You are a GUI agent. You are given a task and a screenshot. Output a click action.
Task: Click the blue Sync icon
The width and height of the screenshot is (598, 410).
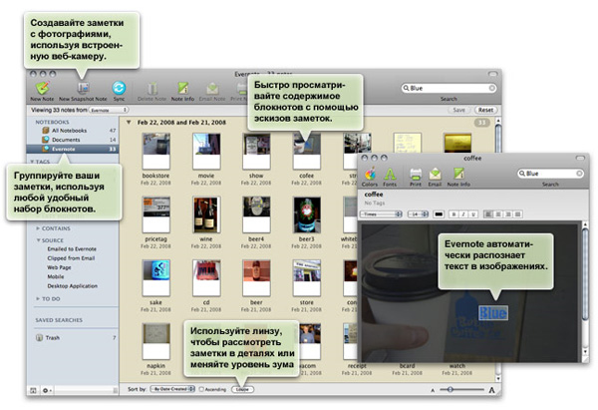(x=119, y=88)
